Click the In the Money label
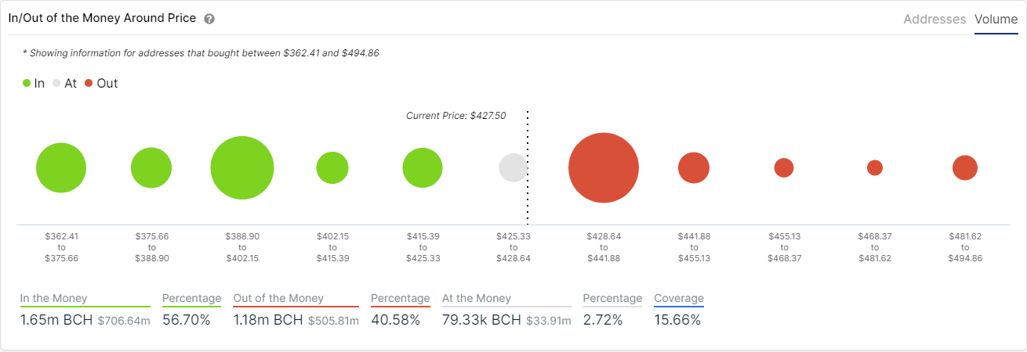This screenshot has height=352, width=1027. coord(54,298)
